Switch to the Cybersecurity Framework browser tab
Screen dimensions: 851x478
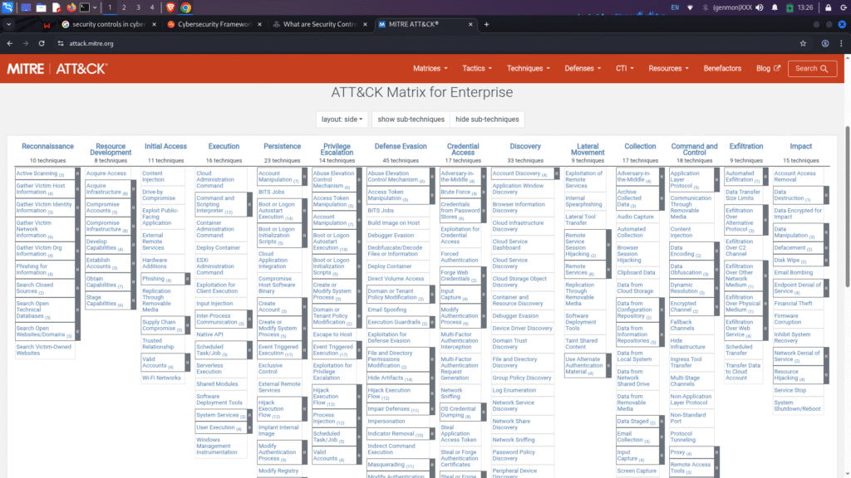209,24
